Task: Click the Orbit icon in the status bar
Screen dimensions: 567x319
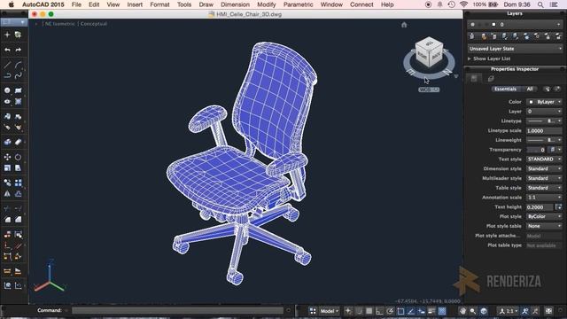Action: click(484, 311)
